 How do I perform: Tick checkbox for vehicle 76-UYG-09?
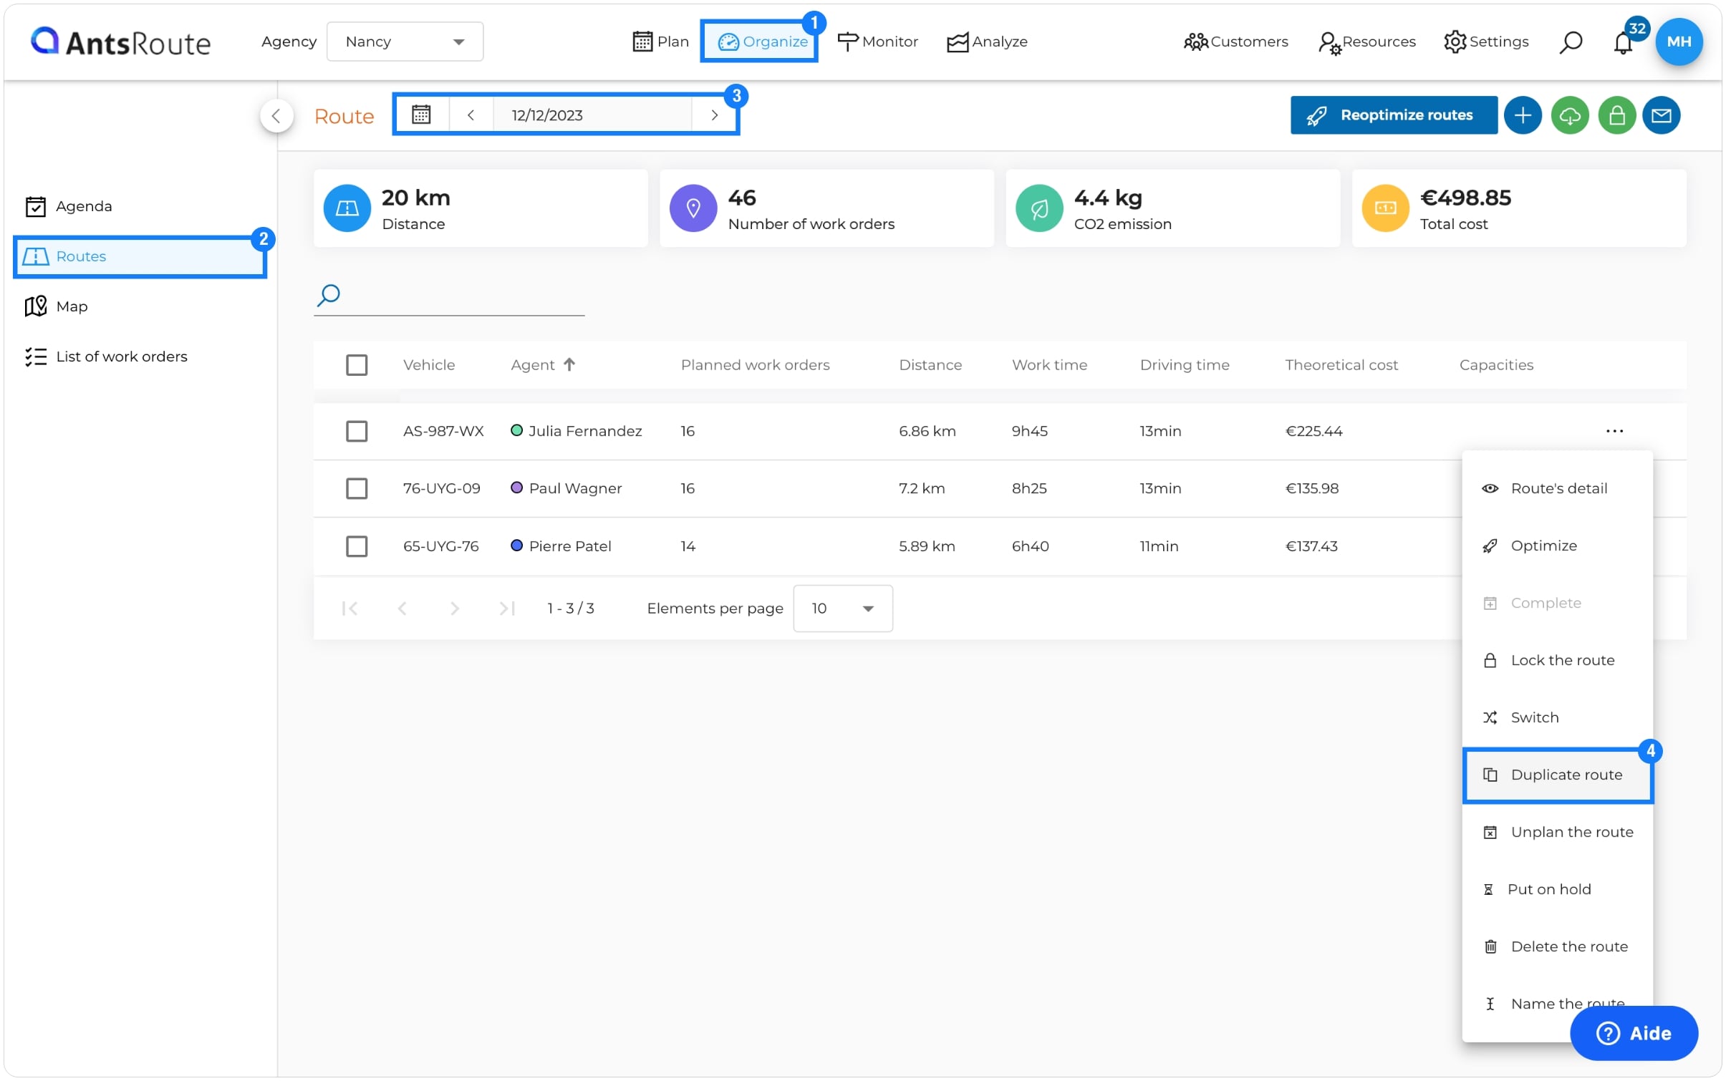(357, 488)
